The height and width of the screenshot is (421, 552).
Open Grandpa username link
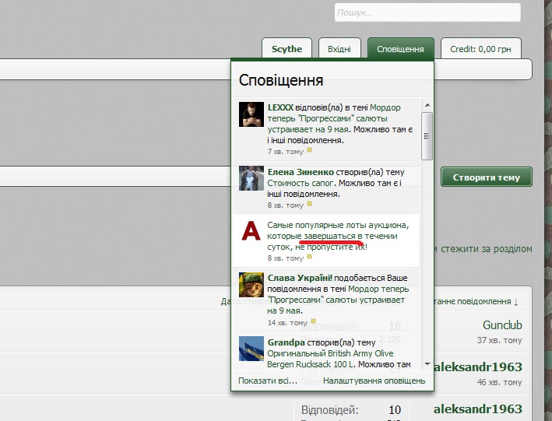[x=286, y=342]
